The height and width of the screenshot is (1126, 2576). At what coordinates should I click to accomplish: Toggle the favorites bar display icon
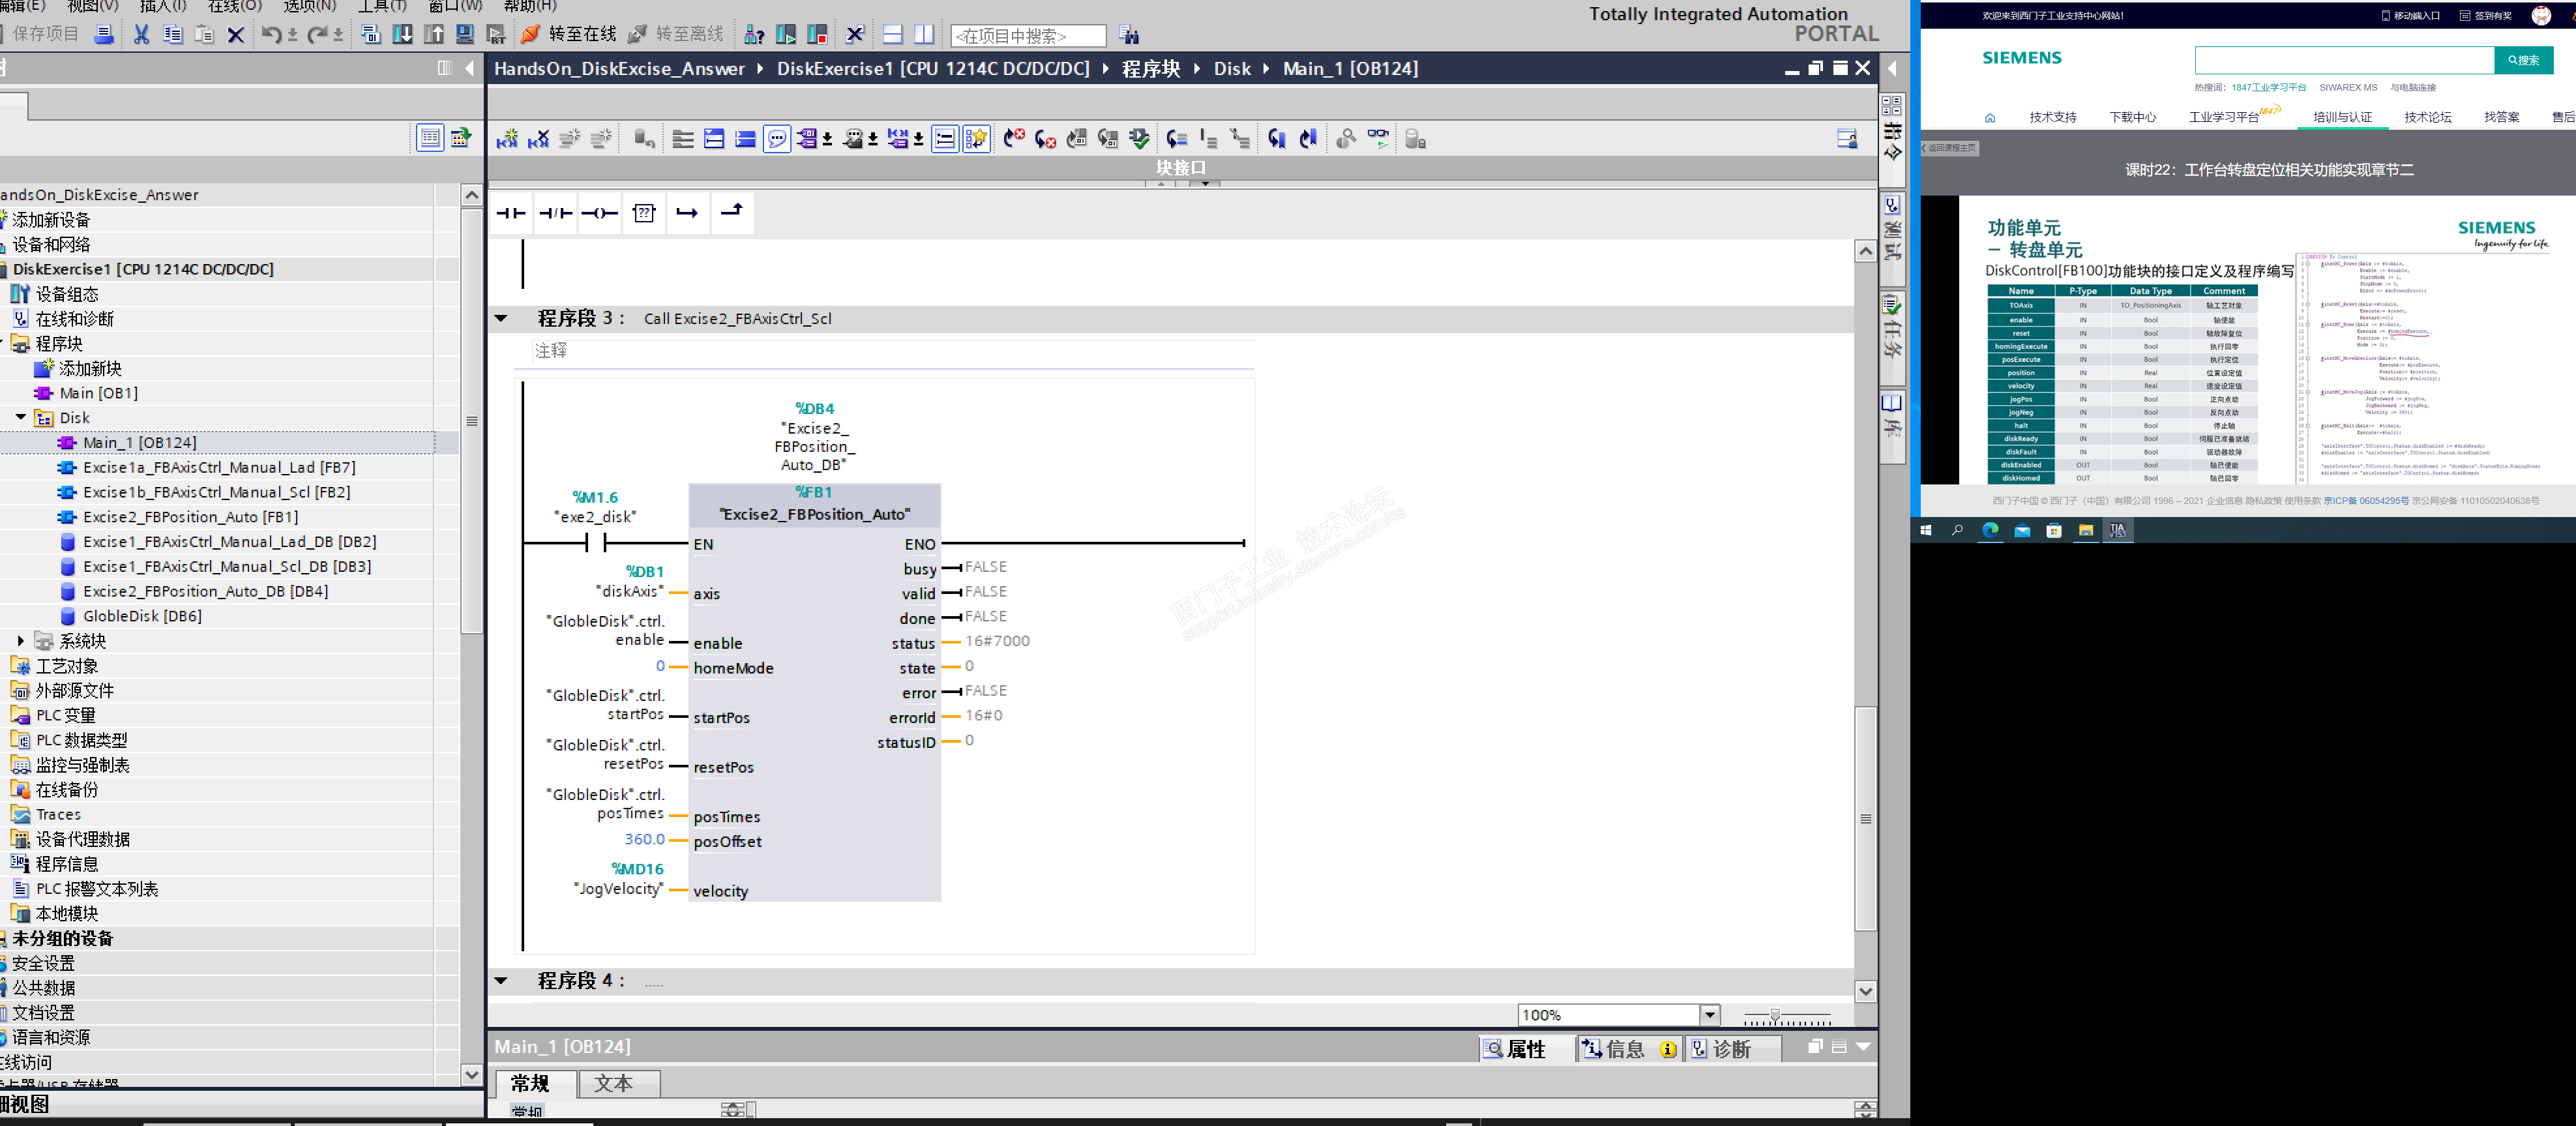coord(976,139)
